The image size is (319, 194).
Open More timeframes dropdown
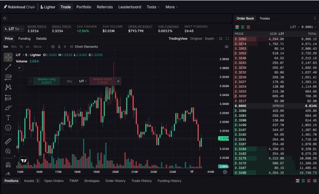(38, 47)
